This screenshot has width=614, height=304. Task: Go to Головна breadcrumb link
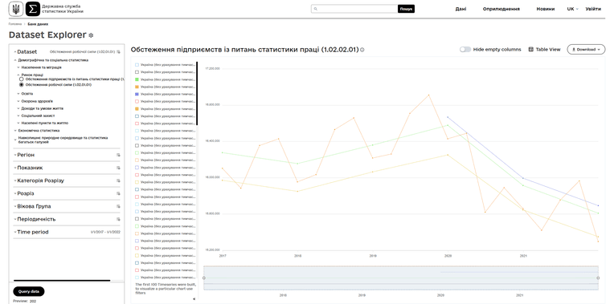click(x=15, y=24)
